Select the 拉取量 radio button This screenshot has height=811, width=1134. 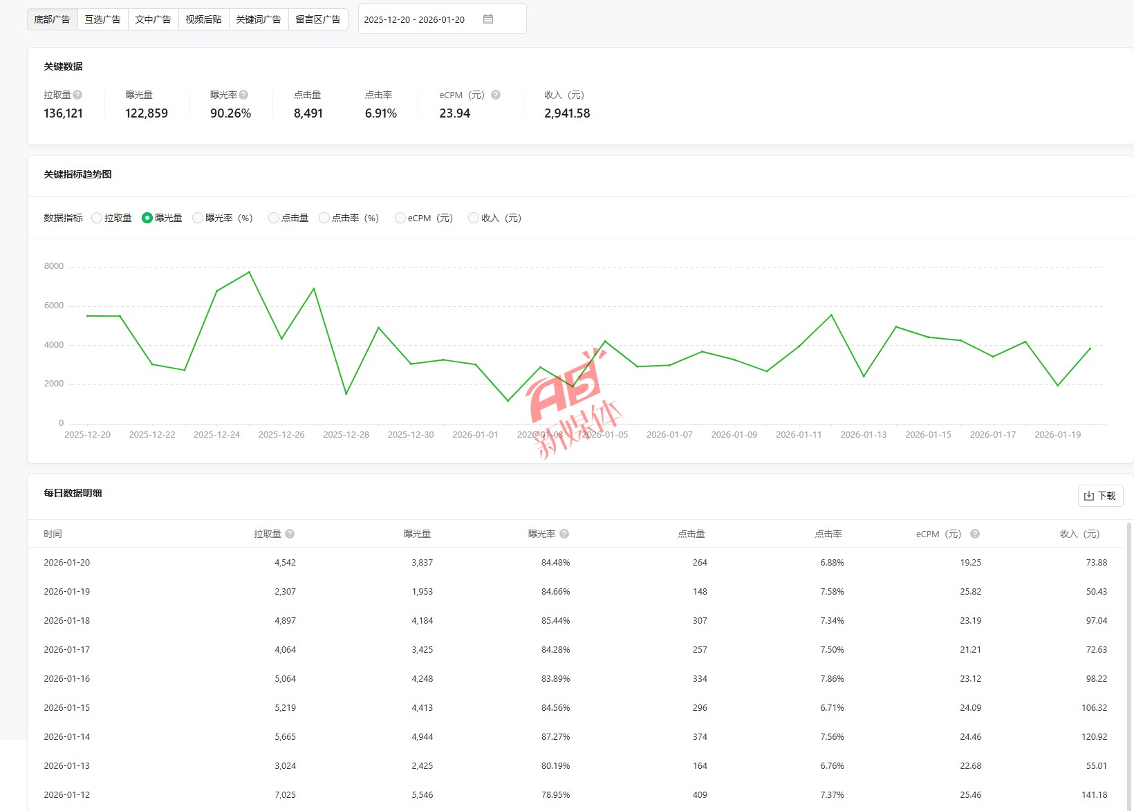(x=97, y=218)
